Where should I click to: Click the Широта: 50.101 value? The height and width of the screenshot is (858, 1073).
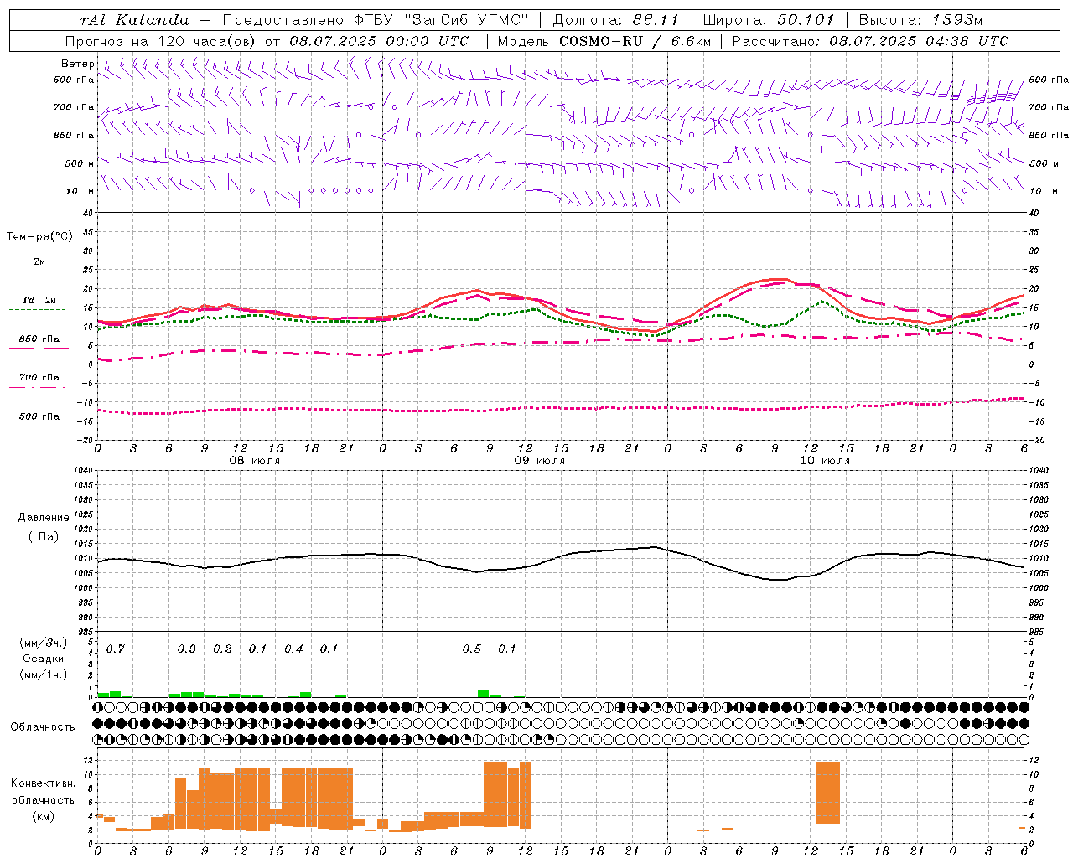pos(769,20)
